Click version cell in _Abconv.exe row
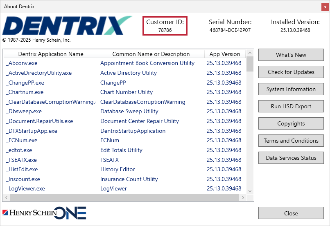The width and height of the screenshot is (330, 226). 224,63
